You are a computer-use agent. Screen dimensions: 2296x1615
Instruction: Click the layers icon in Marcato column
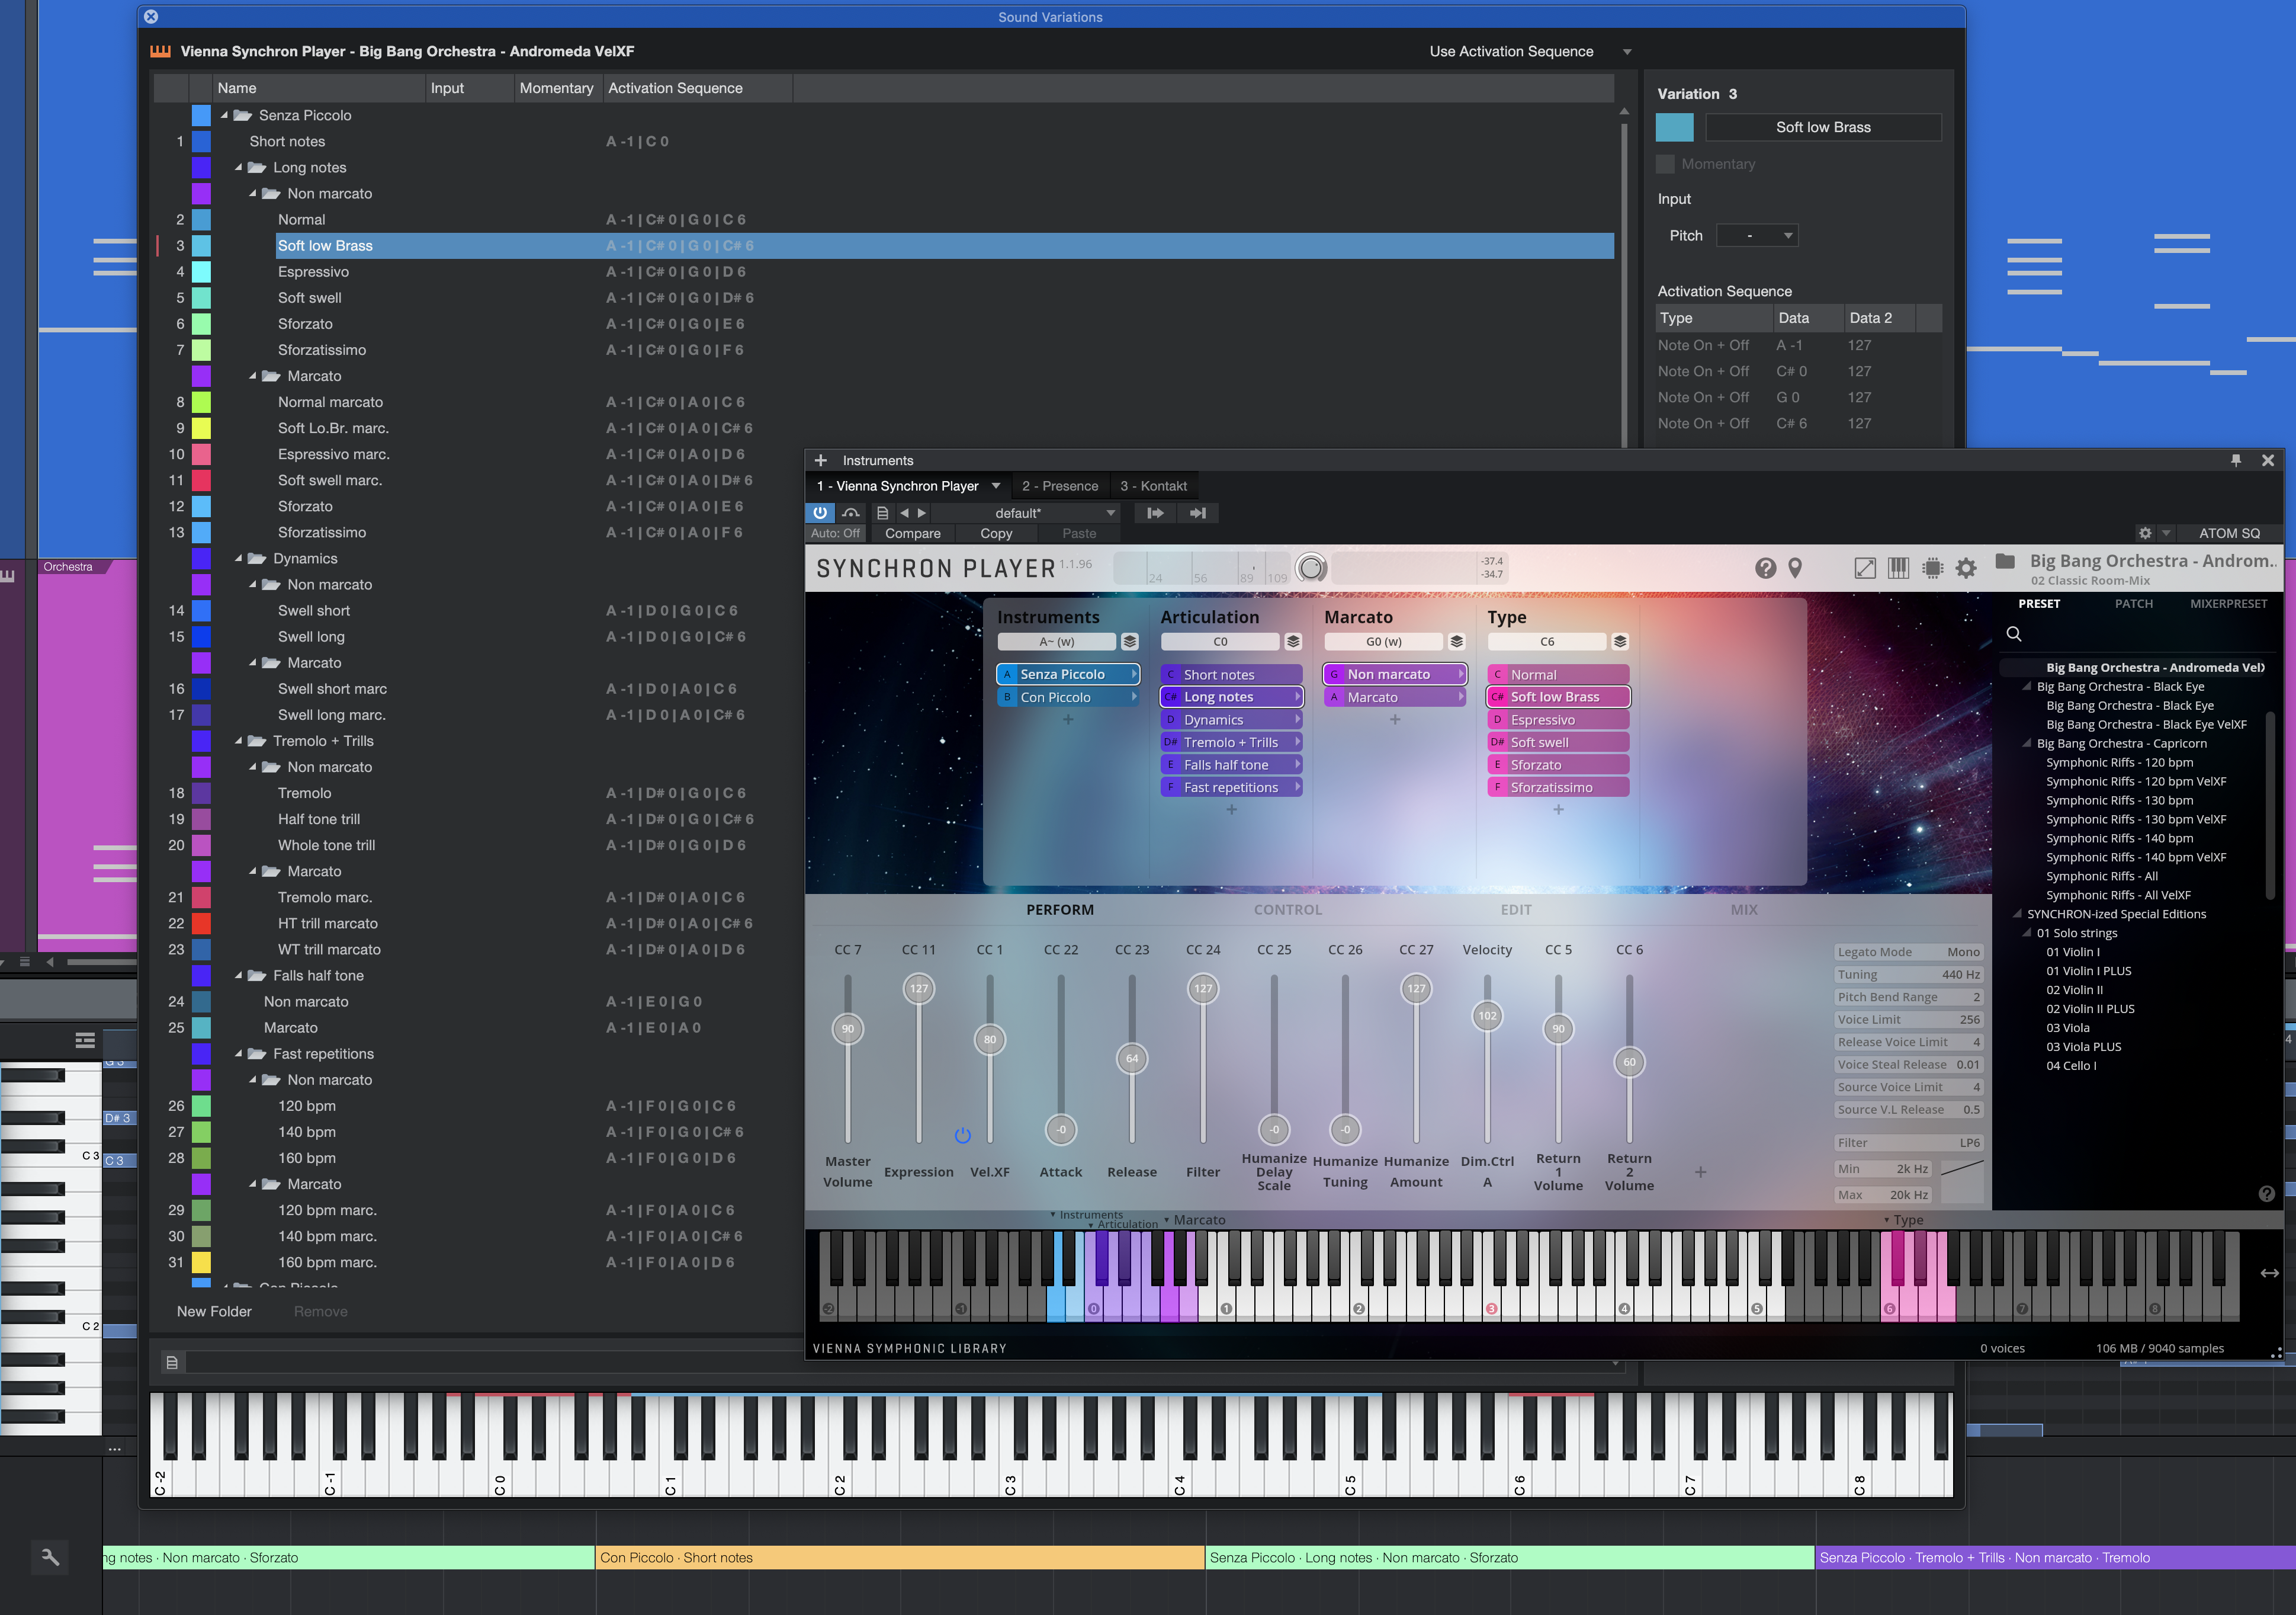(1457, 642)
